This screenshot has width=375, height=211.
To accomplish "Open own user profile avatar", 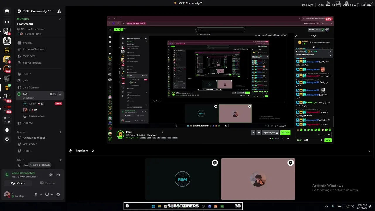I will click(7, 194).
